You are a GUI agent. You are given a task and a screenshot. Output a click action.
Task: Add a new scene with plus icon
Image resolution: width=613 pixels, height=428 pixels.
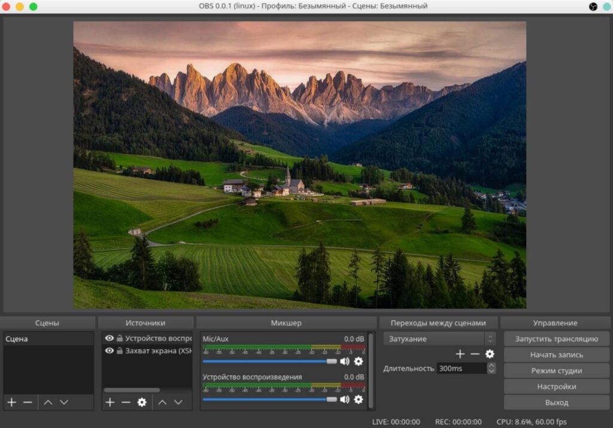[11, 402]
